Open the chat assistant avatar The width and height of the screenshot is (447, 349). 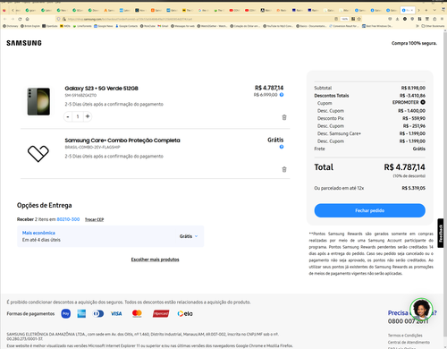coord(421,310)
